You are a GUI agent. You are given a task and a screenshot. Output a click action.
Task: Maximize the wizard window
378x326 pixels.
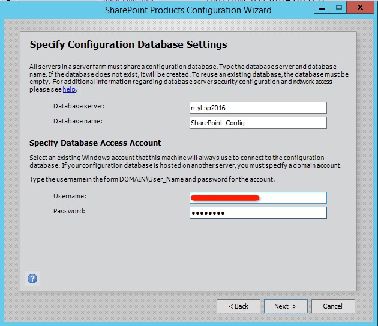[338, 8]
